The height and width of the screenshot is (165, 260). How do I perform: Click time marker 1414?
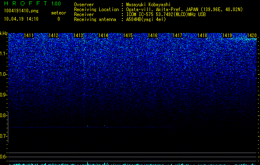tap(103, 35)
